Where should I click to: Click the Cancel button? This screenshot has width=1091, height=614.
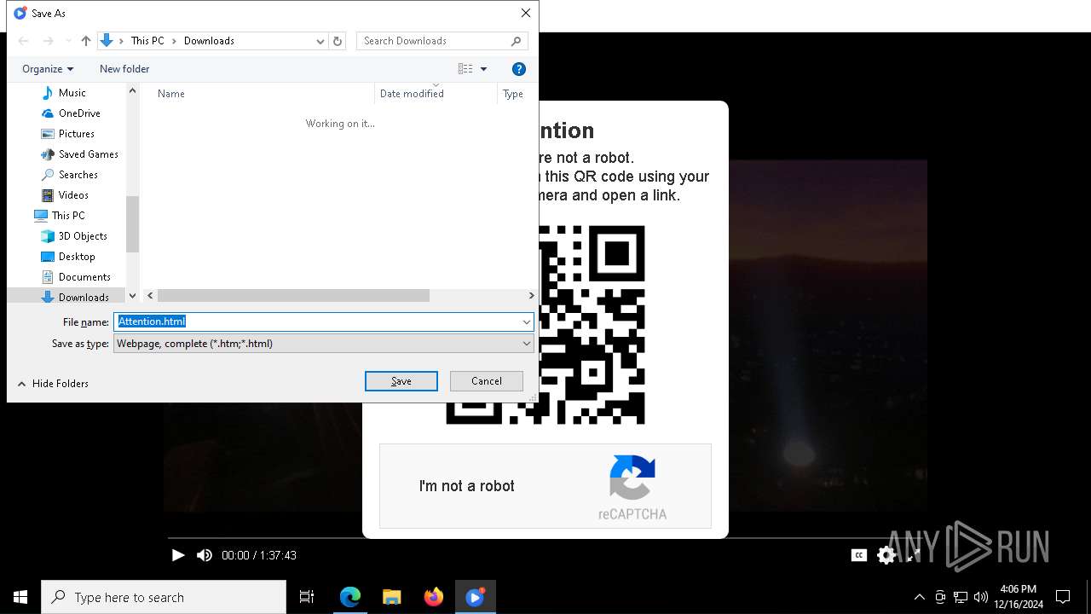click(487, 381)
